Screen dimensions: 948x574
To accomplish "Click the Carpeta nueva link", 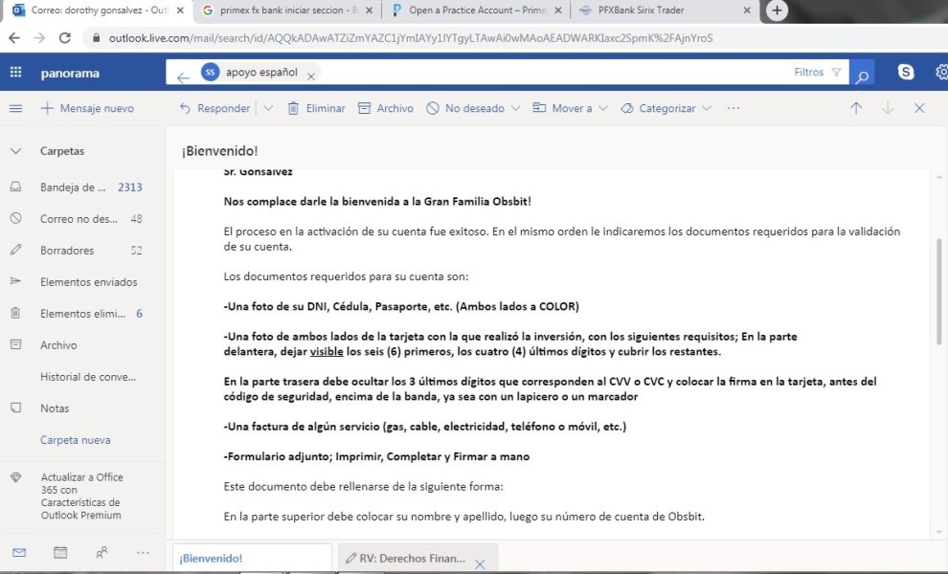I will pos(75,440).
